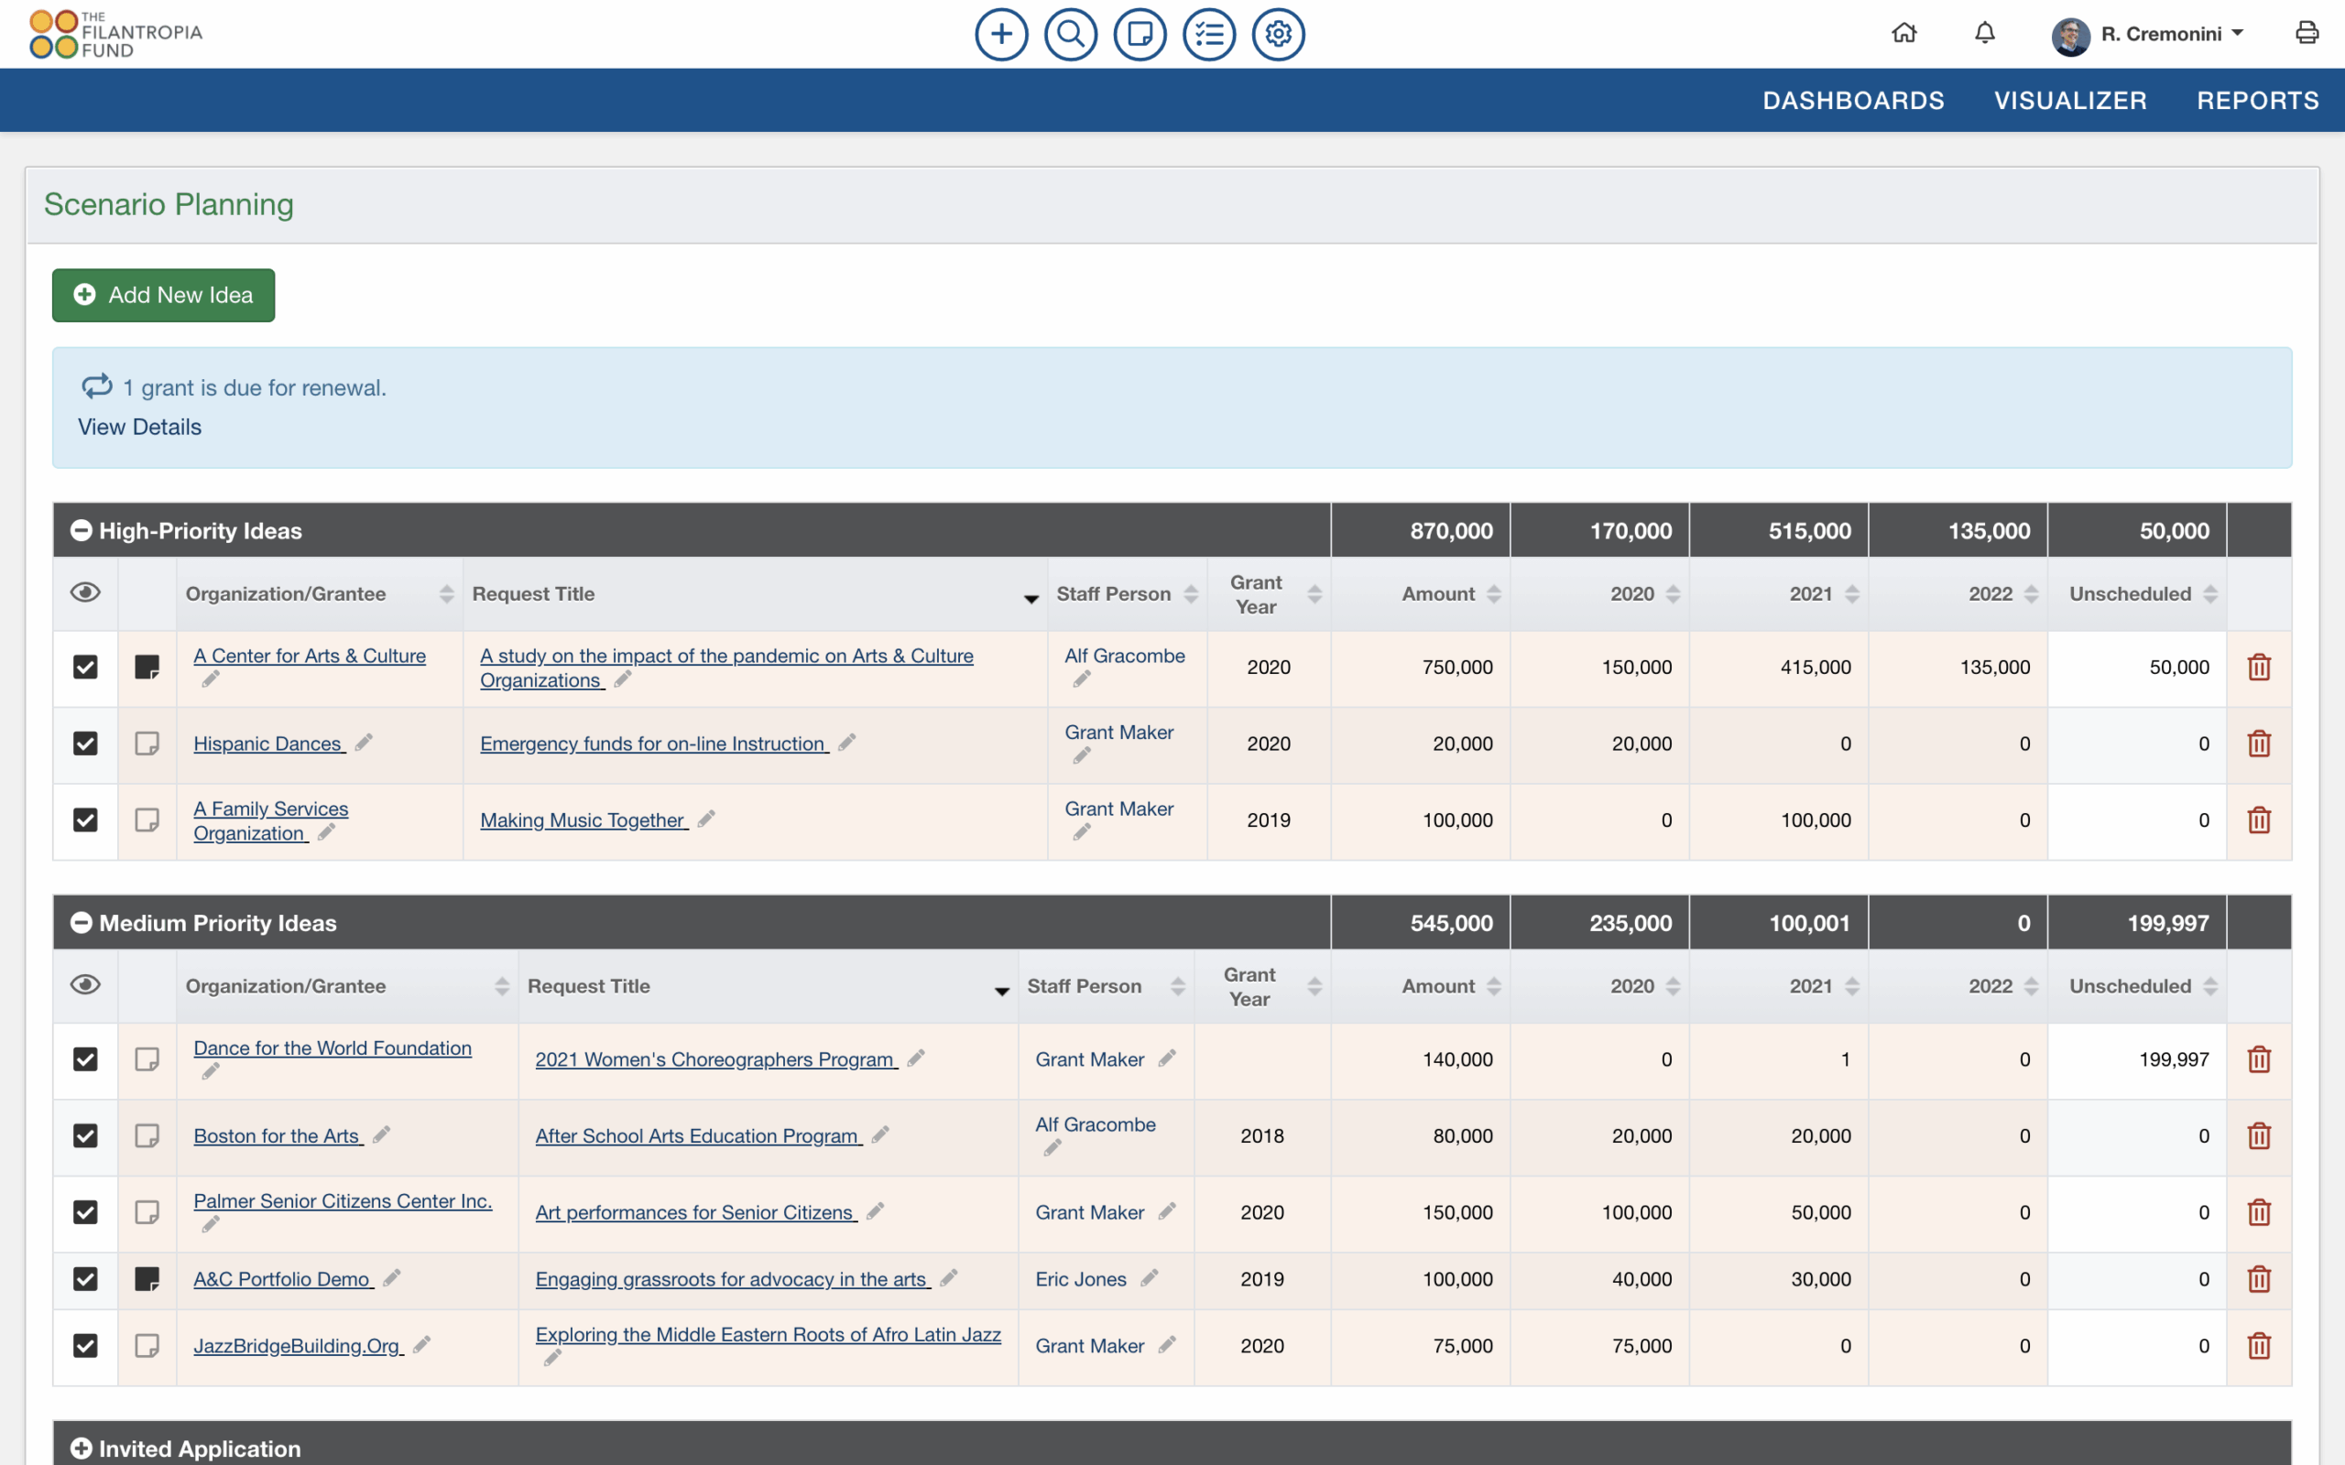The width and height of the screenshot is (2345, 1465).
Task: Click the print icon in the top bar
Action: click(x=2307, y=32)
